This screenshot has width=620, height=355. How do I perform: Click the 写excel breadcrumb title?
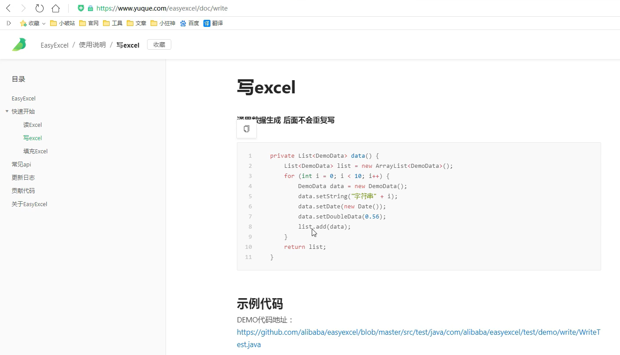coord(128,45)
